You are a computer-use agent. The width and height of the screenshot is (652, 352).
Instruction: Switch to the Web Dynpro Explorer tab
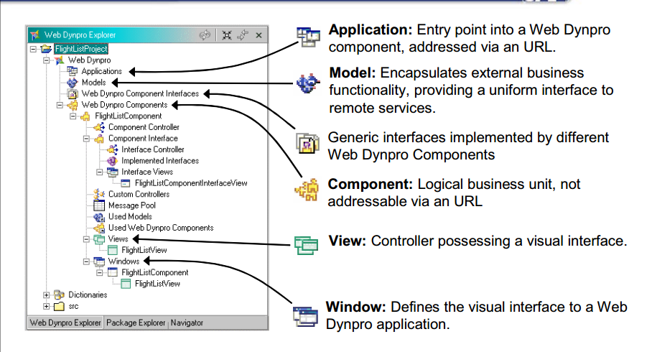pyautogui.click(x=65, y=323)
